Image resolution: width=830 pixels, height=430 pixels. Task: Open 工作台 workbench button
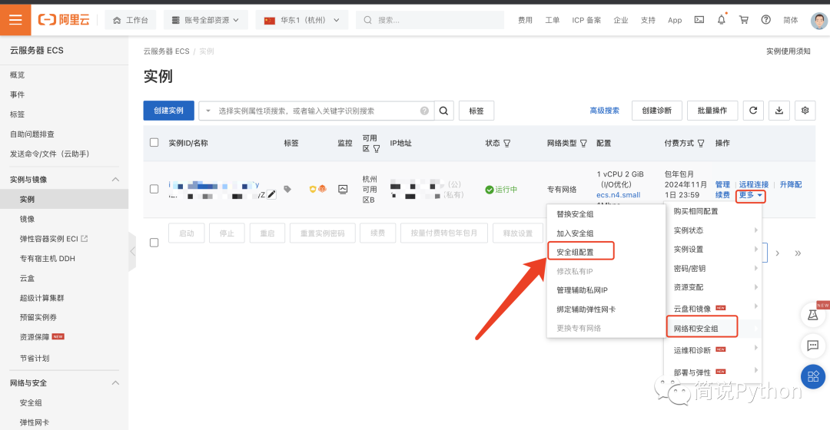pyautogui.click(x=130, y=20)
